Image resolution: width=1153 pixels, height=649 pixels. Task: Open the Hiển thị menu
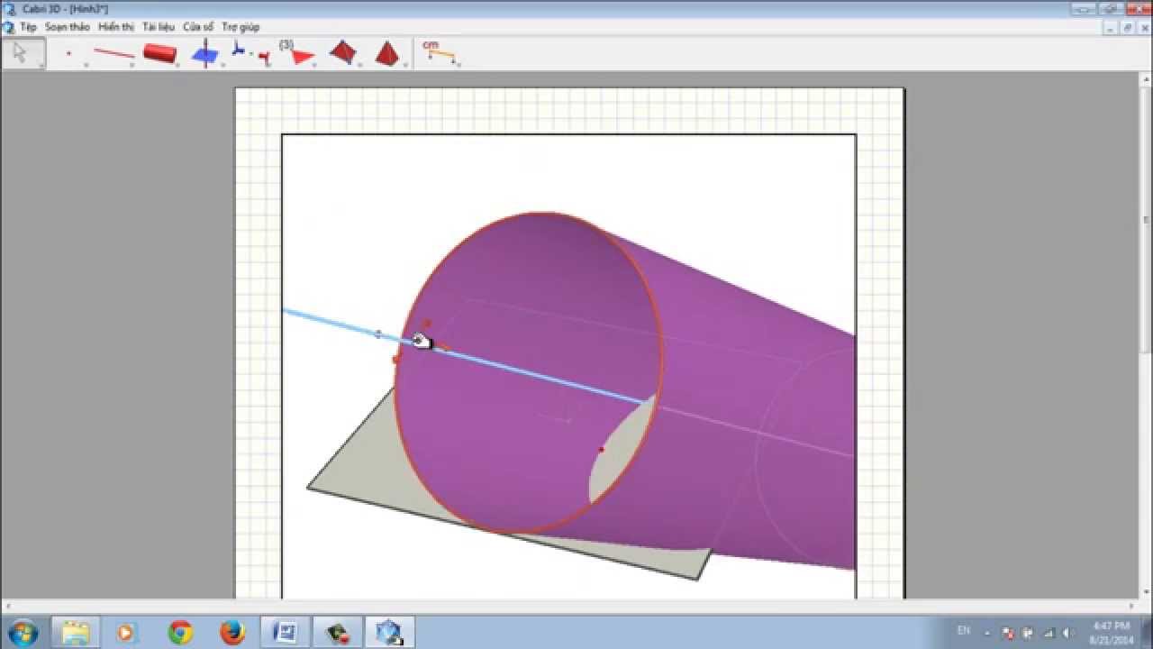pyautogui.click(x=115, y=27)
